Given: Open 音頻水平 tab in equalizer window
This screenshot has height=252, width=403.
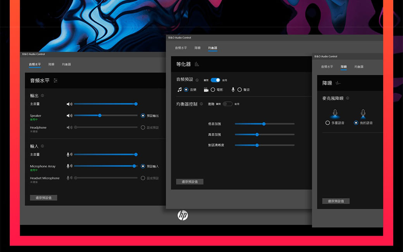Looking at the screenshot, I should (181, 48).
